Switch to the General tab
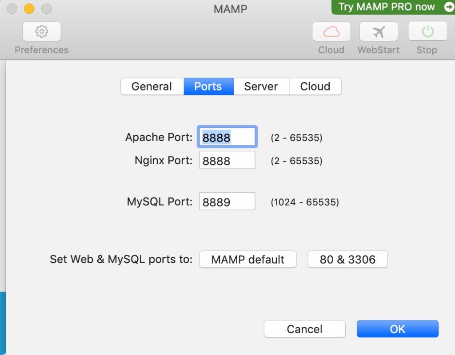The width and height of the screenshot is (455, 355). tap(152, 87)
